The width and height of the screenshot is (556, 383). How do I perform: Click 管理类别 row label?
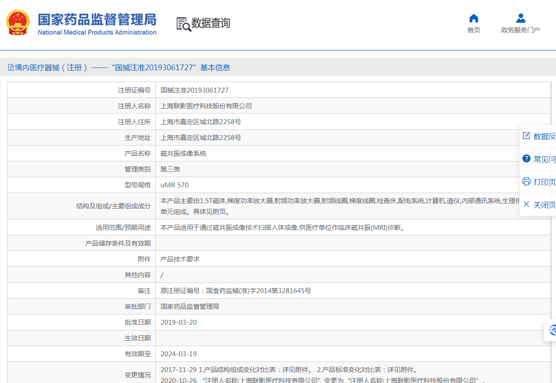(138, 169)
